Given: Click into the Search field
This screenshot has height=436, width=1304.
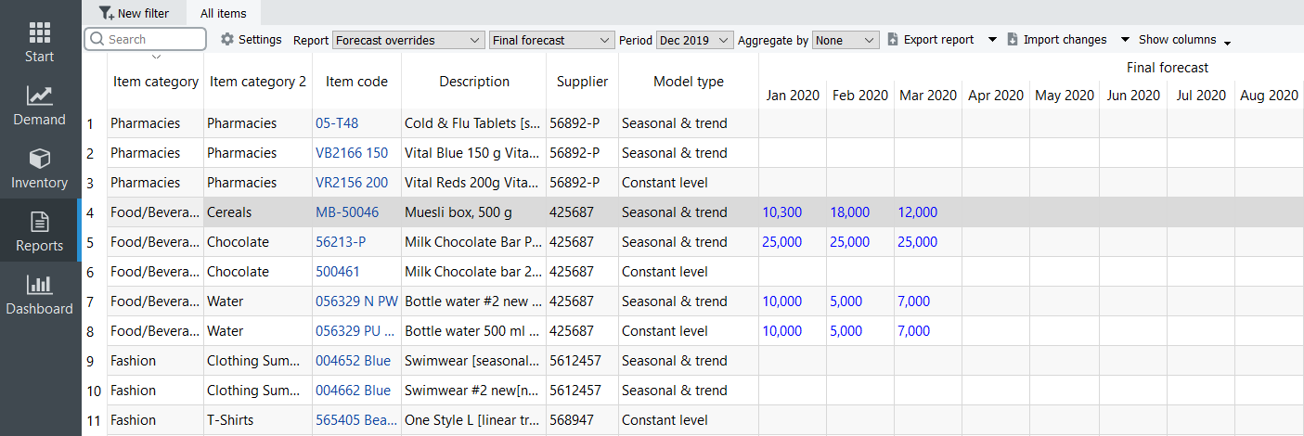Looking at the screenshot, I should pyautogui.click(x=153, y=39).
